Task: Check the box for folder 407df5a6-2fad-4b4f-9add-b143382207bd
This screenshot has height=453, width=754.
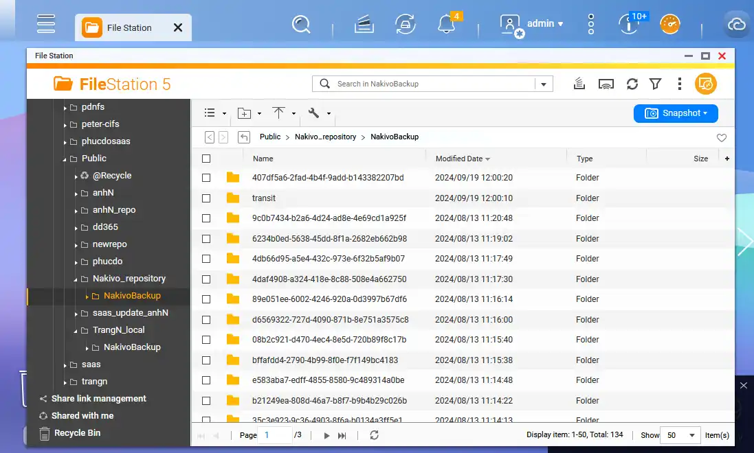Action: click(x=206, y=178)
